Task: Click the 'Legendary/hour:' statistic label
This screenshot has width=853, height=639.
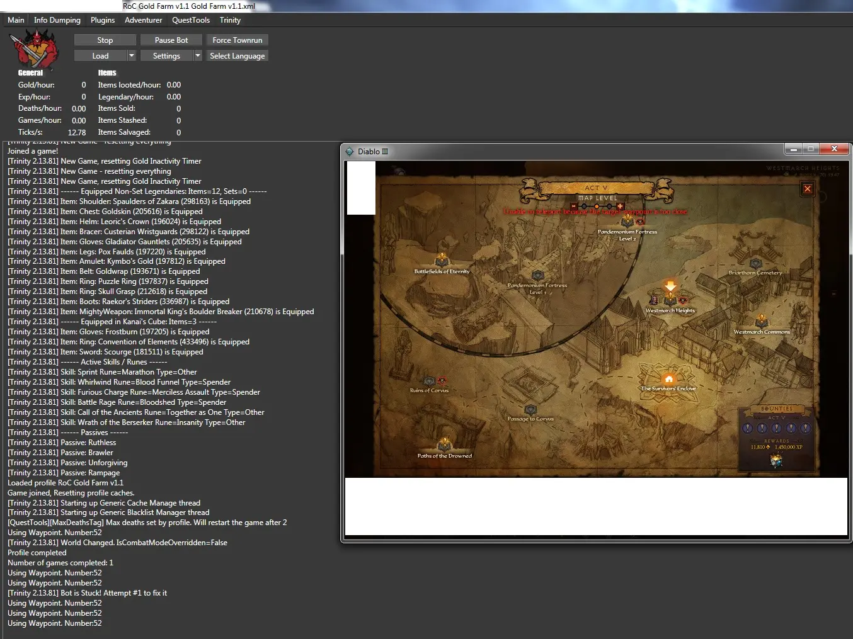Action: pyautogui.click(x=126, y=97)
